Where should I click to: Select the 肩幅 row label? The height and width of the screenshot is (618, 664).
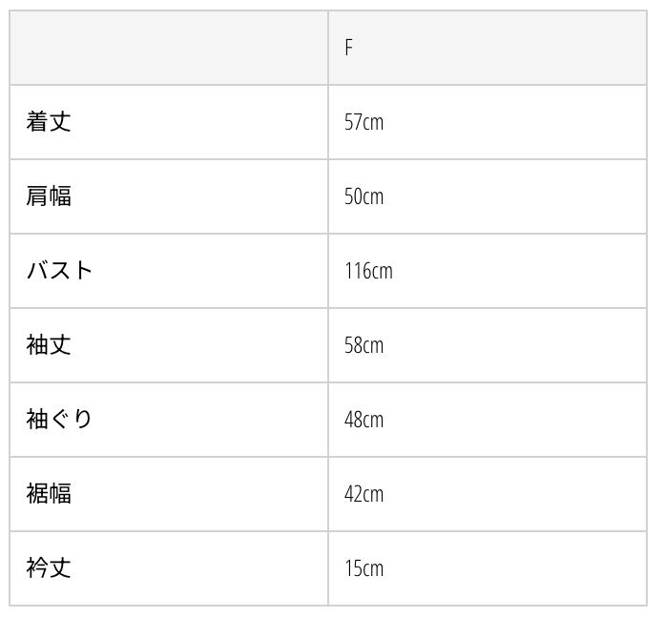[x=49, y=196]
